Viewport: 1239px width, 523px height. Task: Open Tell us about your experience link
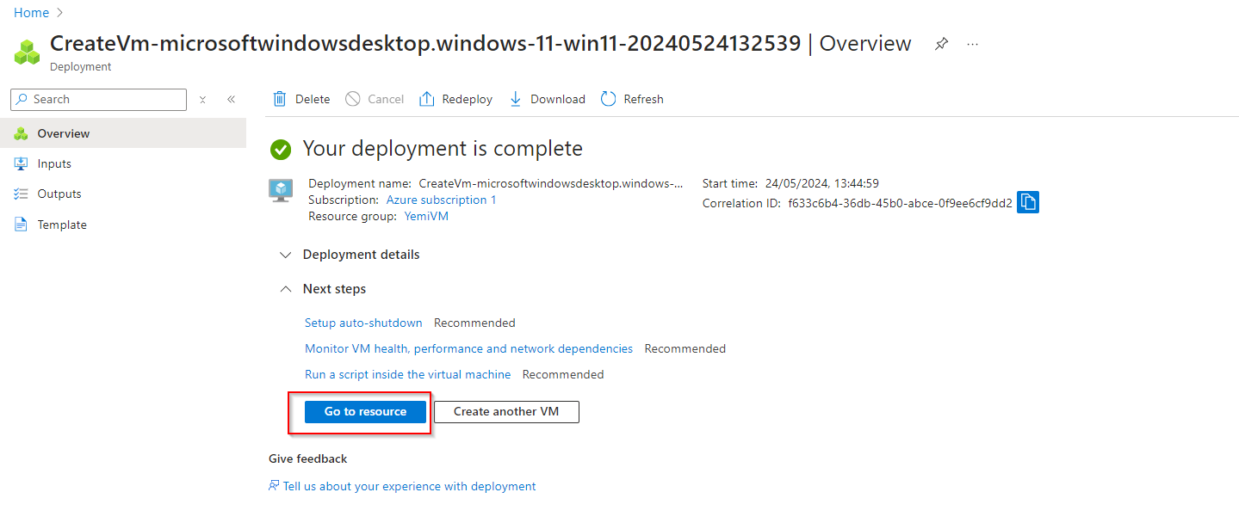[x=409, y=486]
